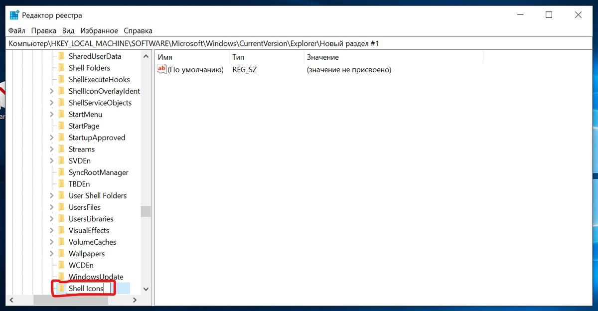Click the tree scroll left arrow
The height and width of the screenshot is (311, 598).
[12, 300]
